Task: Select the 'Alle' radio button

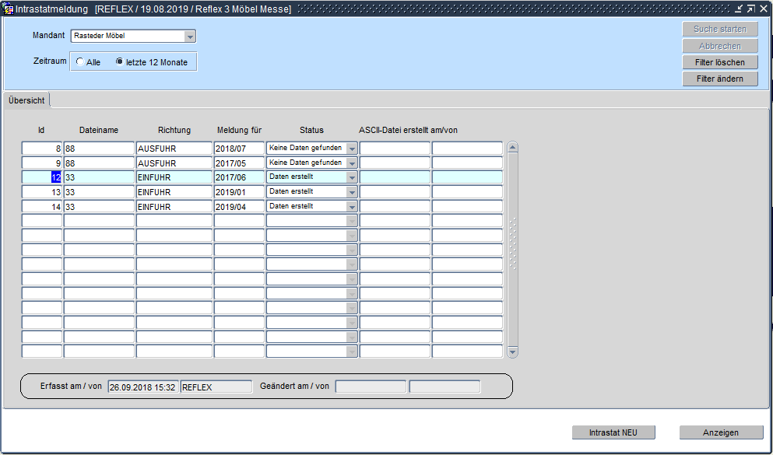Action: click(x=81, y=62)
